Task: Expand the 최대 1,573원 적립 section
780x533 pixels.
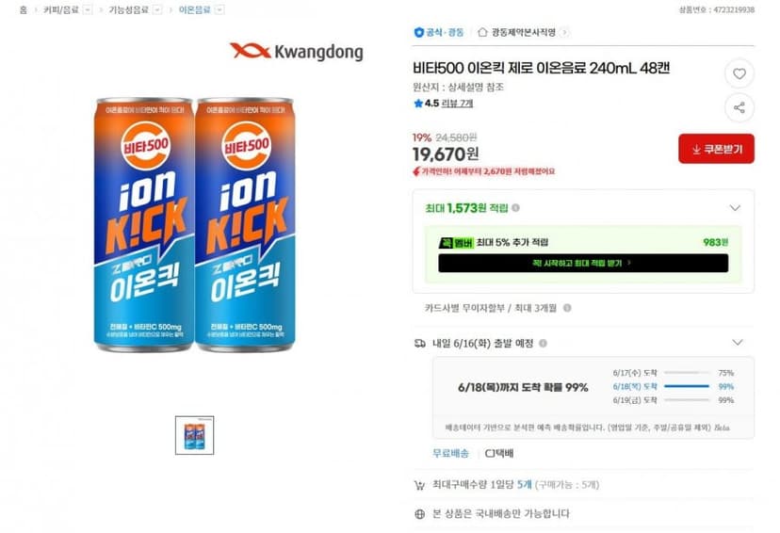Action: coord(735,208)
